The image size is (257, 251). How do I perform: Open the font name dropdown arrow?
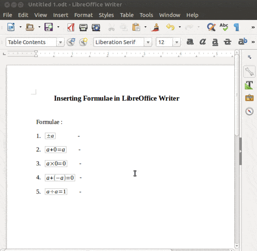[148, 42]
